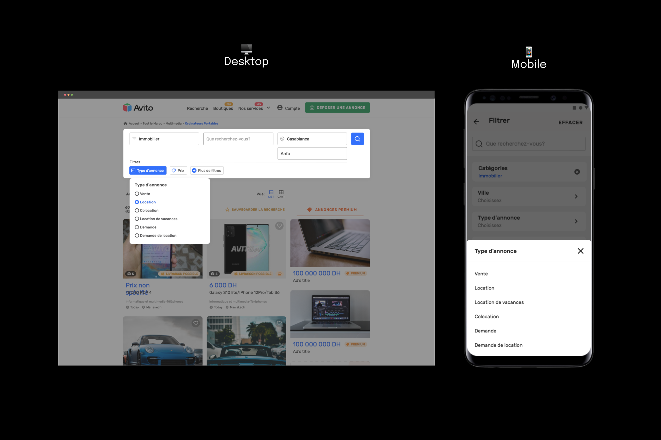
Task: Click the blue search magnifier button
Action: (x=357, y=139)
